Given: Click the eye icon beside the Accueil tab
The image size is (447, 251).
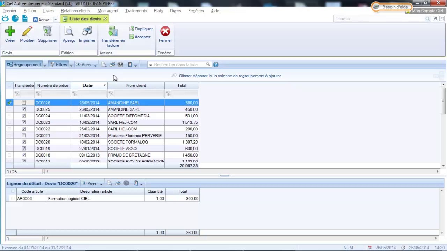Looking at the screenshot, I should point(6,19).
